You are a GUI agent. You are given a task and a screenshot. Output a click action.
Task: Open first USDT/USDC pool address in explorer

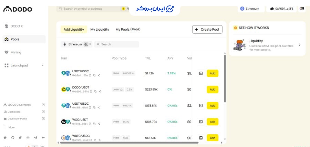[x=90, y=75]
